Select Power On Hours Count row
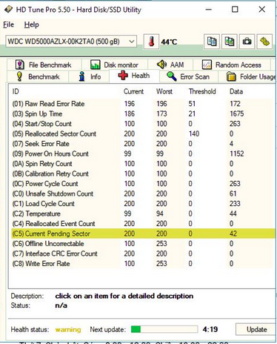This screenshot has height=344, width=277. click(143, 153)
